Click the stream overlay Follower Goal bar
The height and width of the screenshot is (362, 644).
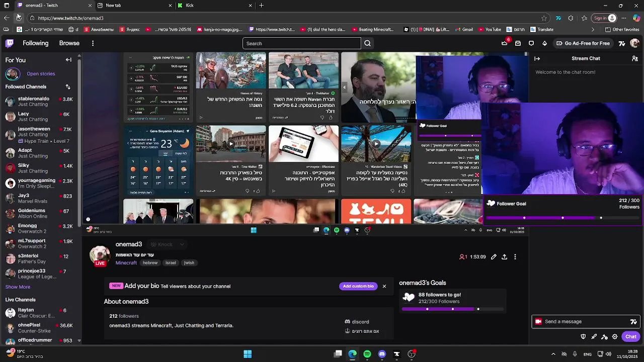pos(562,218)
